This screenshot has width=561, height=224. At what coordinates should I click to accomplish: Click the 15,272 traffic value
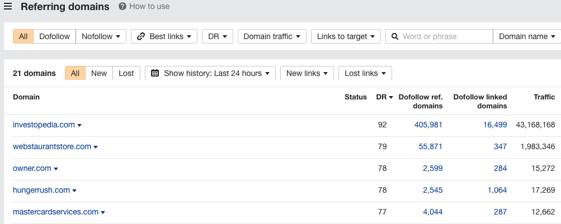544,168
